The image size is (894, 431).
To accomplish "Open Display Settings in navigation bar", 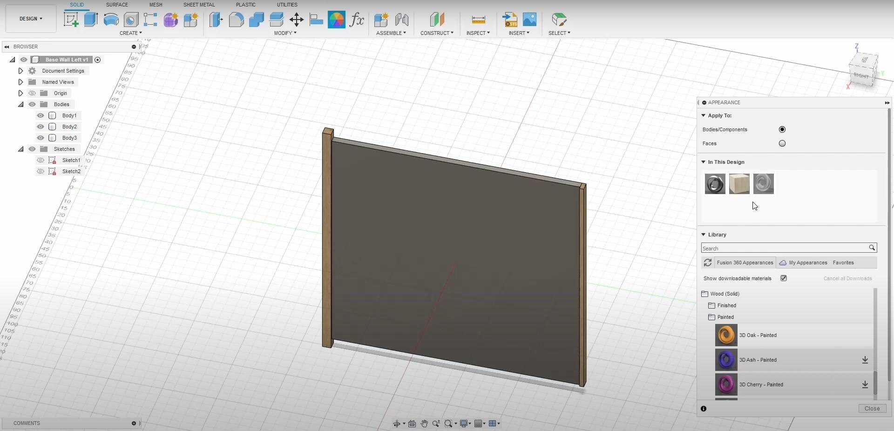I will tap(464, 424).
